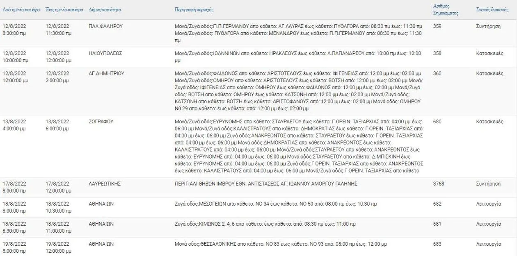
Task: Select the ΠΑΛ.ΦΑΛΗΡΟΥ municipality cell
Action: (x=105, y=26)
